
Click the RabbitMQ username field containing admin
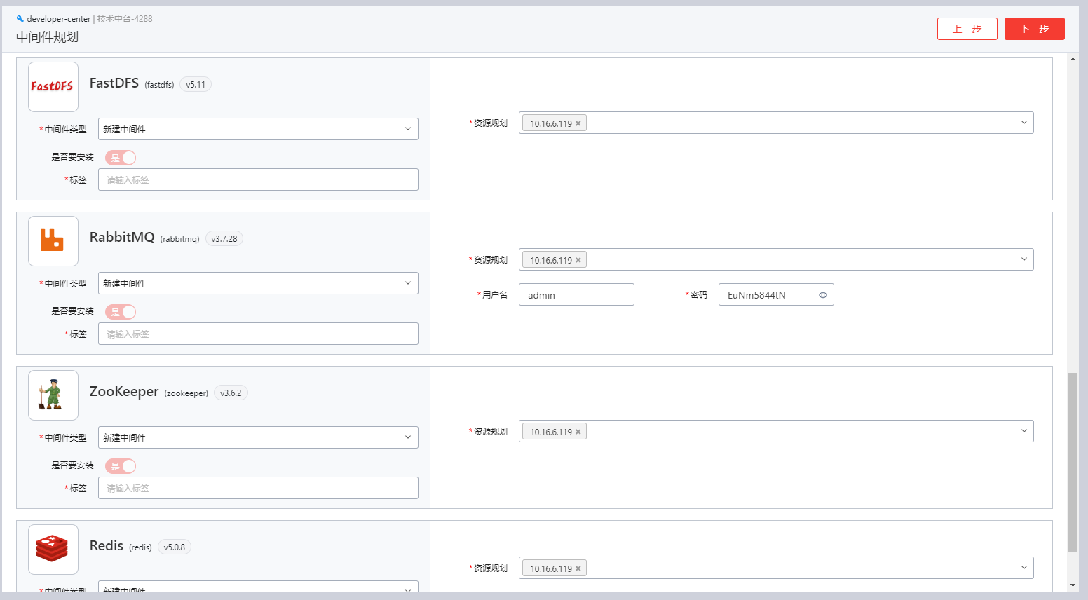576,294
